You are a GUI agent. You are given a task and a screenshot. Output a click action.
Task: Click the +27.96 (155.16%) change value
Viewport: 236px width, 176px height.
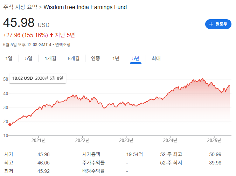click(x=26, y=35)
